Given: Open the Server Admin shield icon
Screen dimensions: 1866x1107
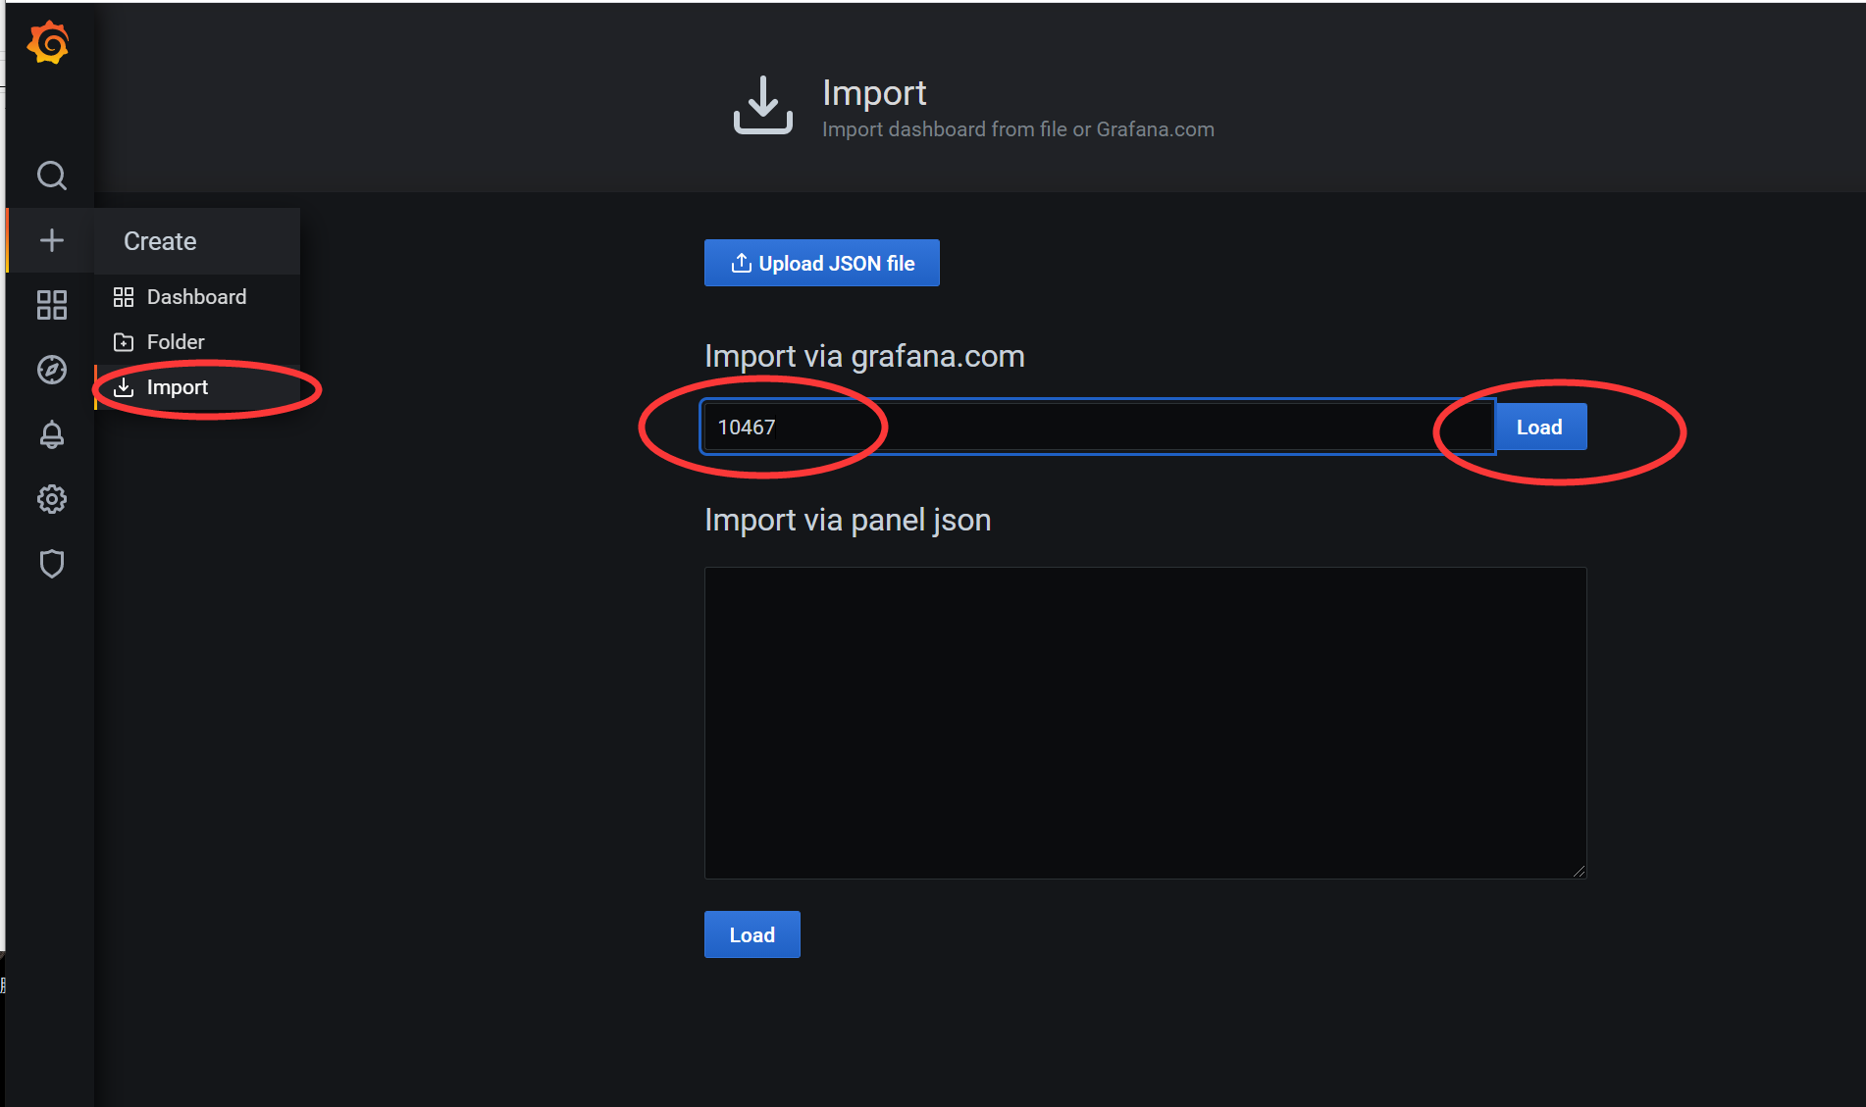Looking at the screenshot, I should [x=52, y=564].
